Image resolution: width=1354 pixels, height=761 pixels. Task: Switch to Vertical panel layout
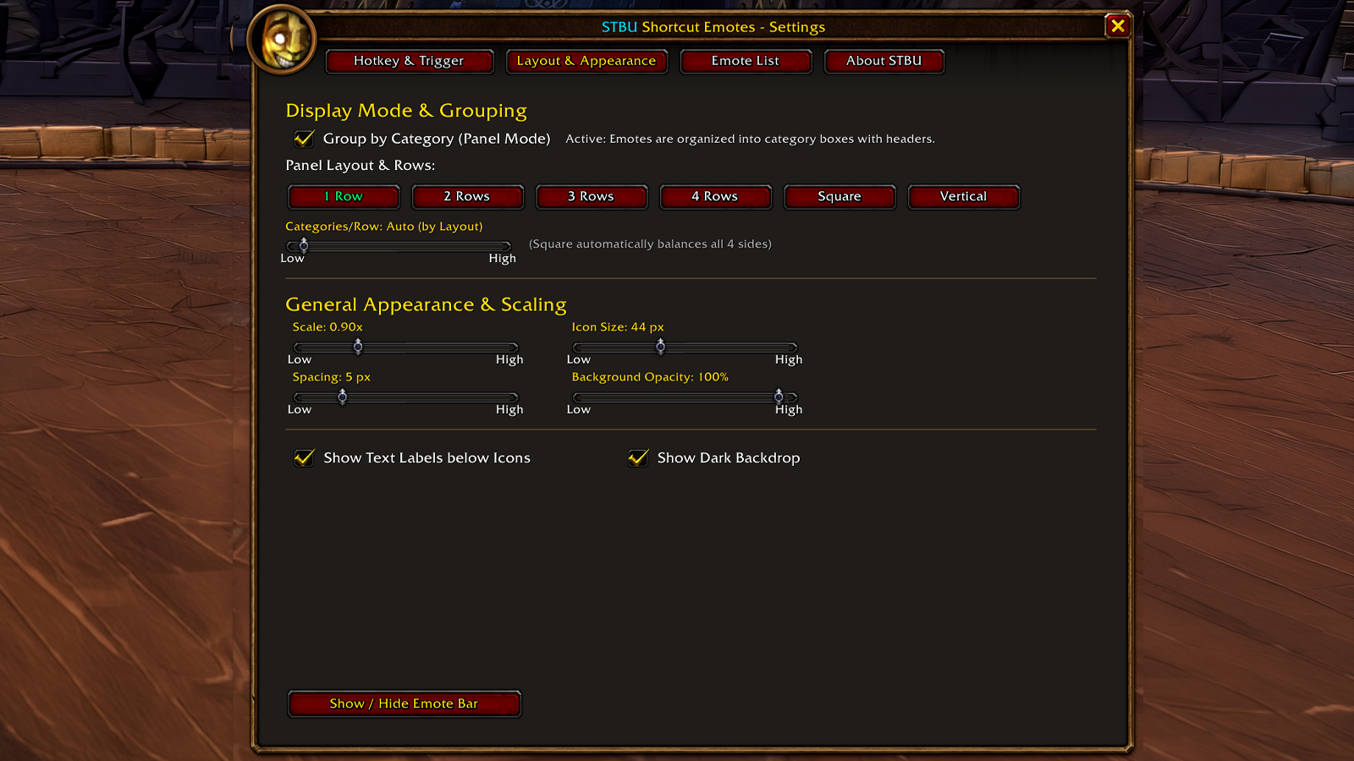pyautogui.click(x=964, y=196)
